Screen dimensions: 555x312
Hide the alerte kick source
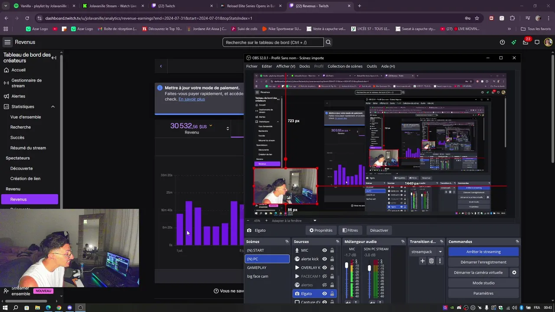(x=324, y=259)
